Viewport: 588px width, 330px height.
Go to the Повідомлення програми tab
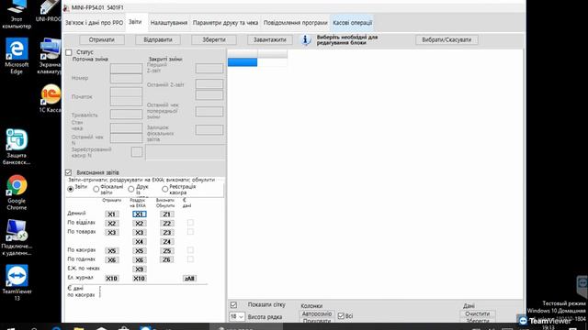tap(296, 23)
